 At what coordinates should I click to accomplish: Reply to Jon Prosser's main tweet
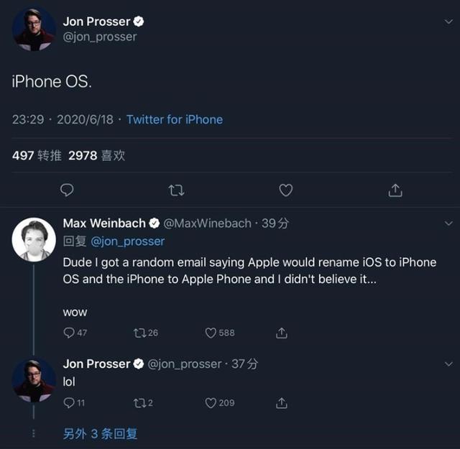tap(67, 190)
